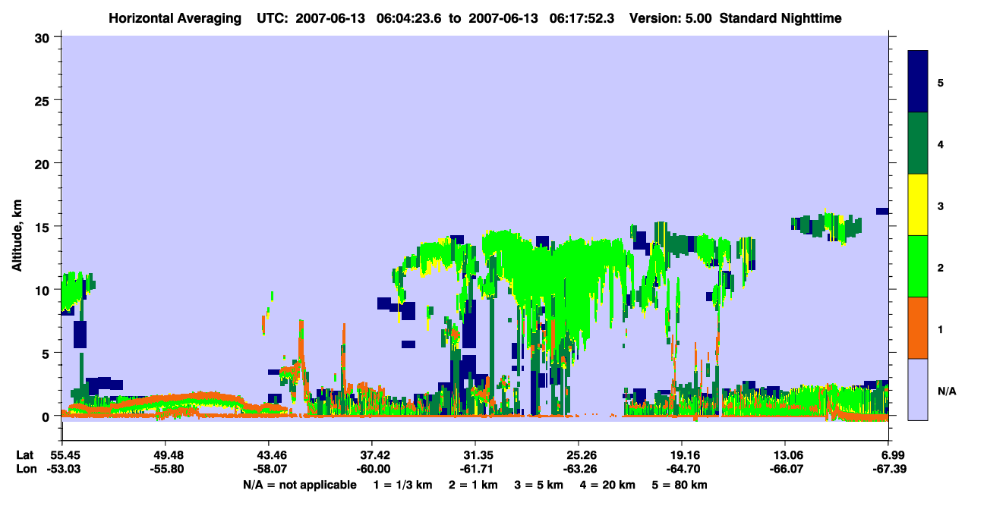Click the dark blue colorbar segment for 5
The height and width of the screenshot is (506, 987).
pos(918,82)
